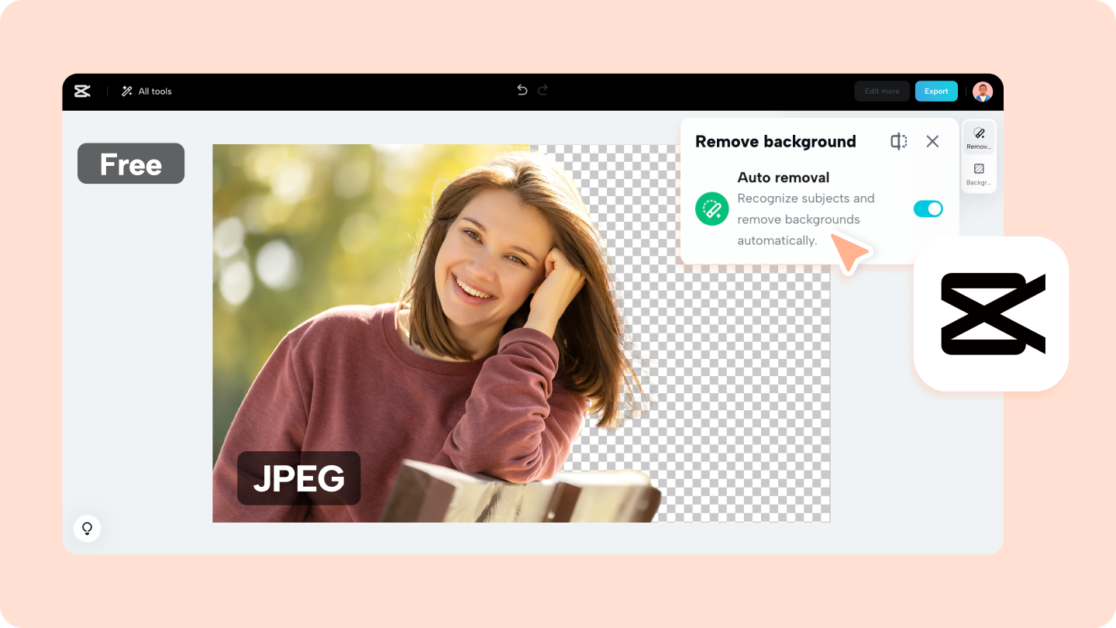The height and width of the screenshot is (628, 1116).
Task: Click the large CapCut app icon
Action: pos(991,313)
